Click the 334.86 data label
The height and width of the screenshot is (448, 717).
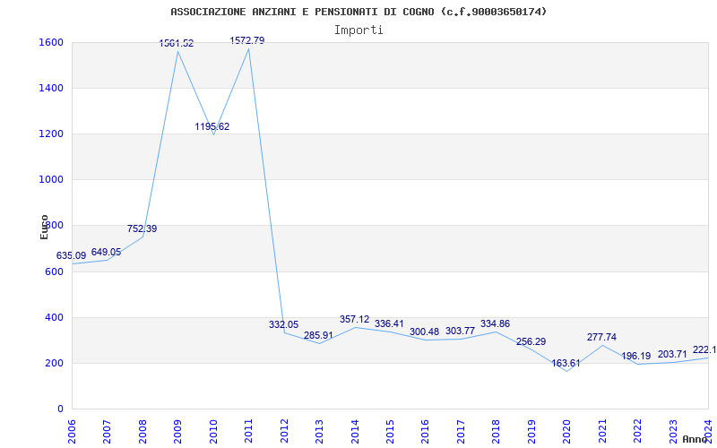[496, 323]
